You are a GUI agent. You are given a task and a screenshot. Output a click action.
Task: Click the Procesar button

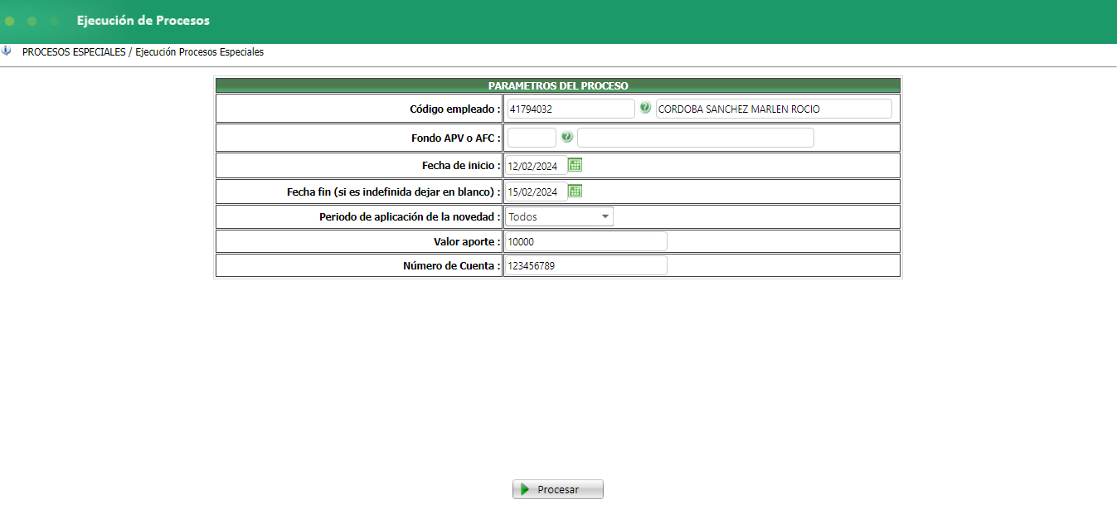557,489
